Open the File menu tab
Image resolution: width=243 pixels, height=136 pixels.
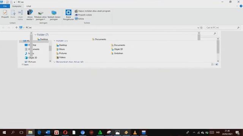[x=5, y=6]
